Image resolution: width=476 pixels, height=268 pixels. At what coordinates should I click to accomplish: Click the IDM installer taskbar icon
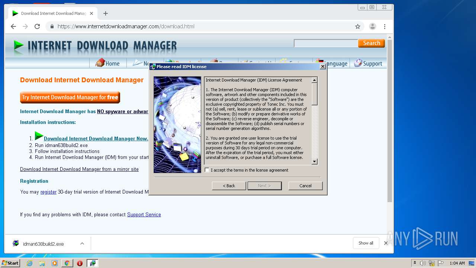[x=92, y=263]
